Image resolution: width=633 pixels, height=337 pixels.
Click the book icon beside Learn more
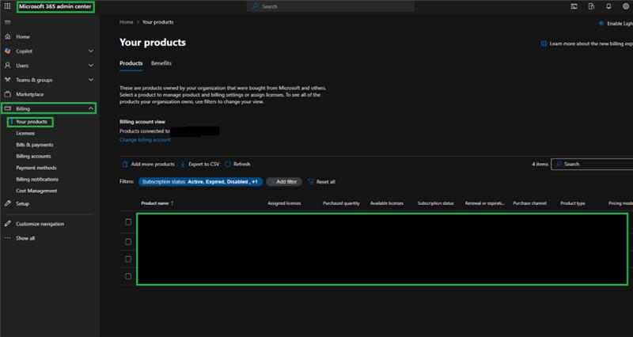click(x=544, y=44)
